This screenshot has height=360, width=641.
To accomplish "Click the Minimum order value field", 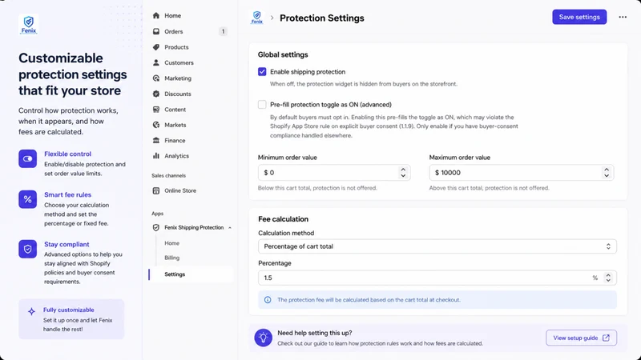I will 334,173.
